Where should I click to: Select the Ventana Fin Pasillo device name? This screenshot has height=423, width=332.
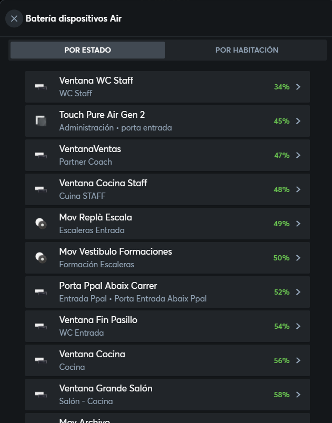tap(98, 320)
